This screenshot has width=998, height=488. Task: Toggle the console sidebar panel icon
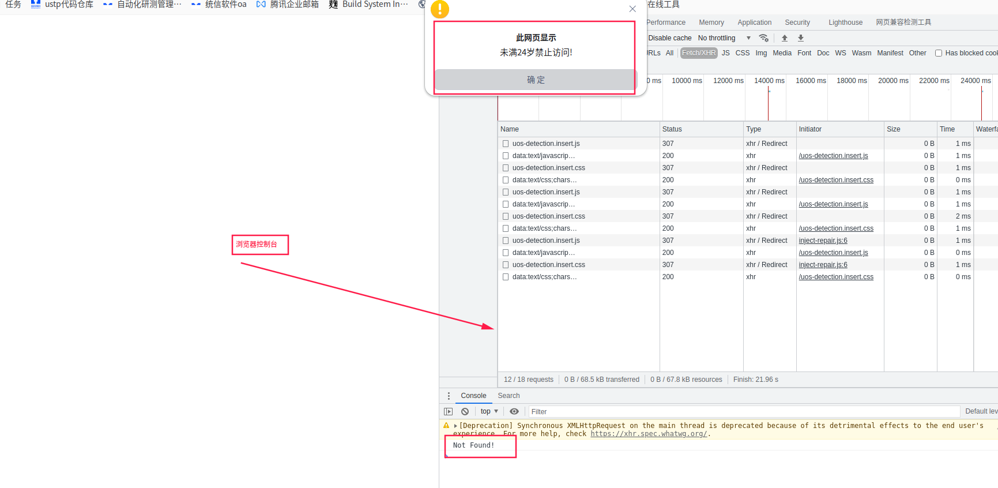448,411
